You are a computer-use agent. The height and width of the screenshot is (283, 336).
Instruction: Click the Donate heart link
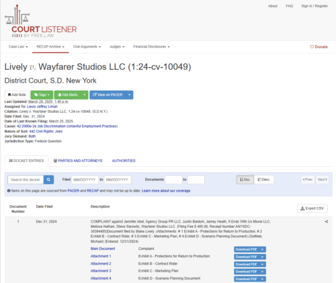[x=319, y=47]
